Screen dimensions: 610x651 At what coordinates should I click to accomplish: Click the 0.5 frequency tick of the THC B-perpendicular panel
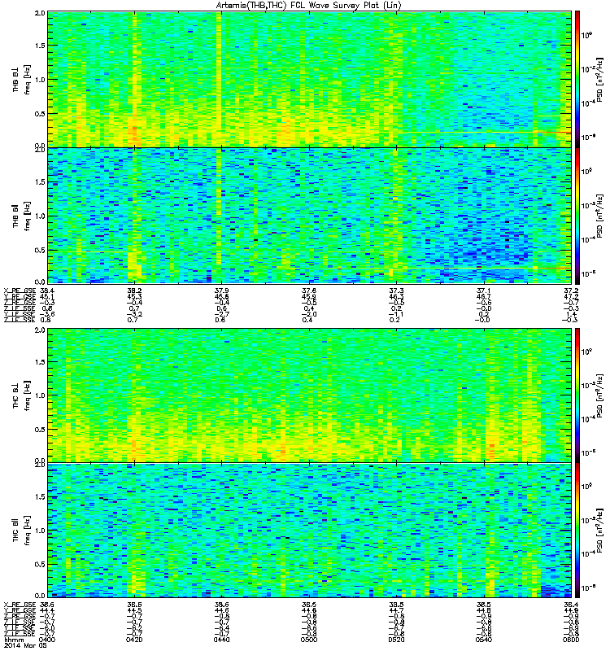point(40,430)
